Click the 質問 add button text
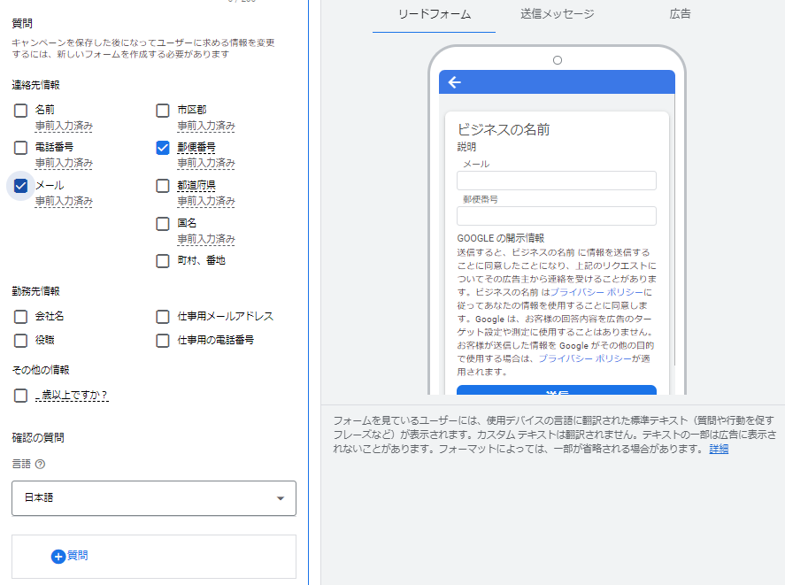The height and width of the screenshot is (585, 785). point(78,556)
